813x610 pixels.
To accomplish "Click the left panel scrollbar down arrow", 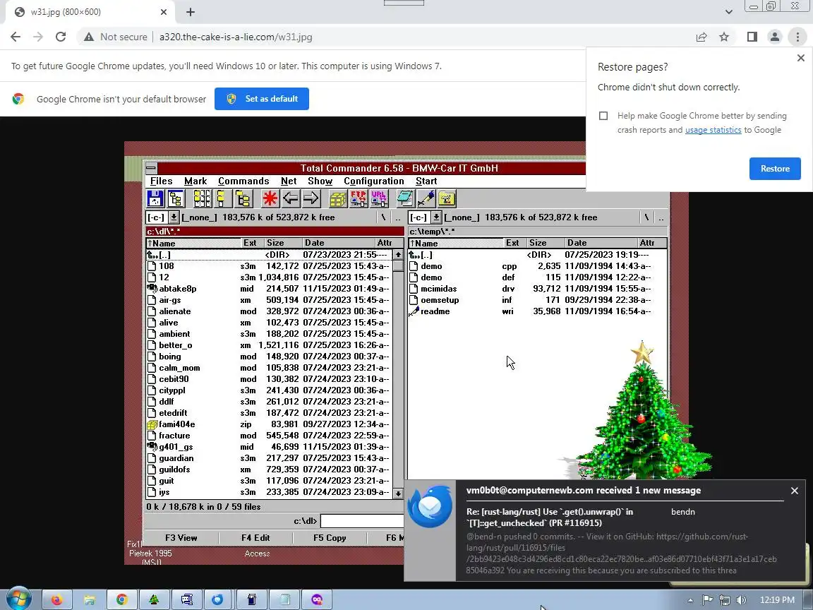I will [x=398, y=494].
